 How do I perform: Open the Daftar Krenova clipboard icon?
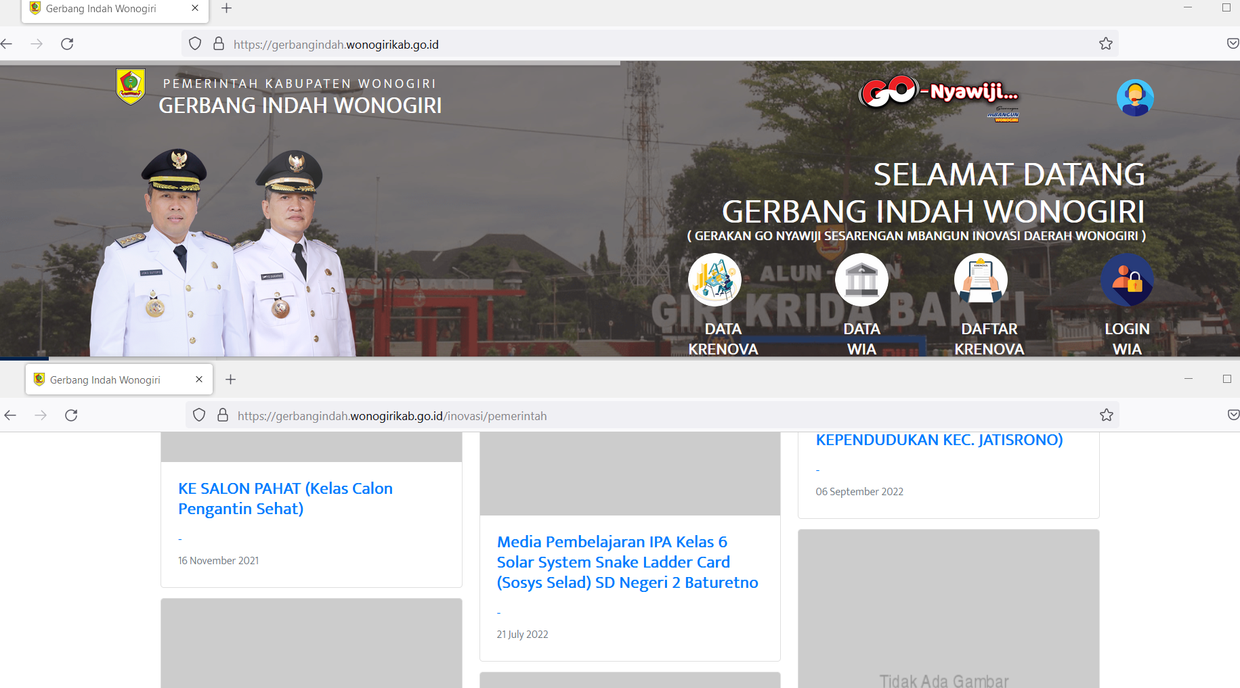[x=981, y=280]
